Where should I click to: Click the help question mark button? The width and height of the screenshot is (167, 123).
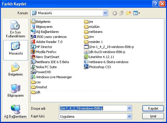click(155, 4)
